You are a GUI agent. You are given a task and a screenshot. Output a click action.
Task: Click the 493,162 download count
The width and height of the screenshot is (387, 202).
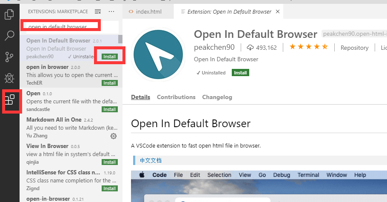tap(266, 48)
